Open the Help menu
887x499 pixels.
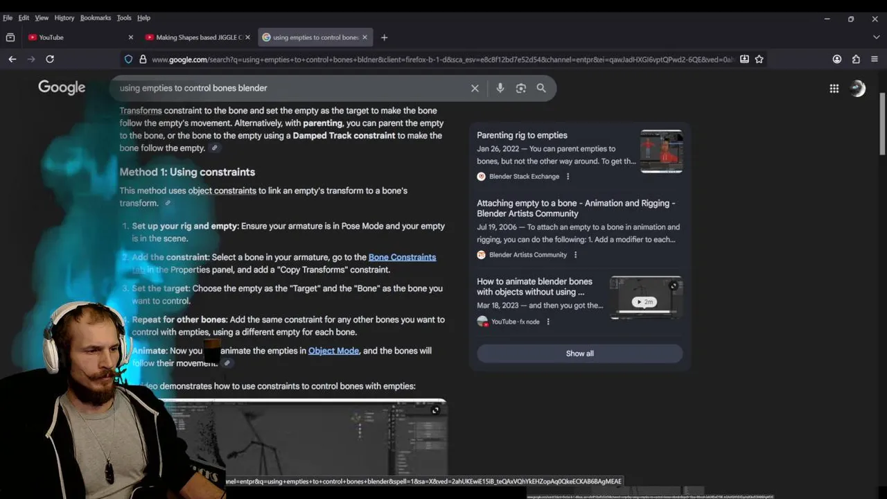[143, 17]
